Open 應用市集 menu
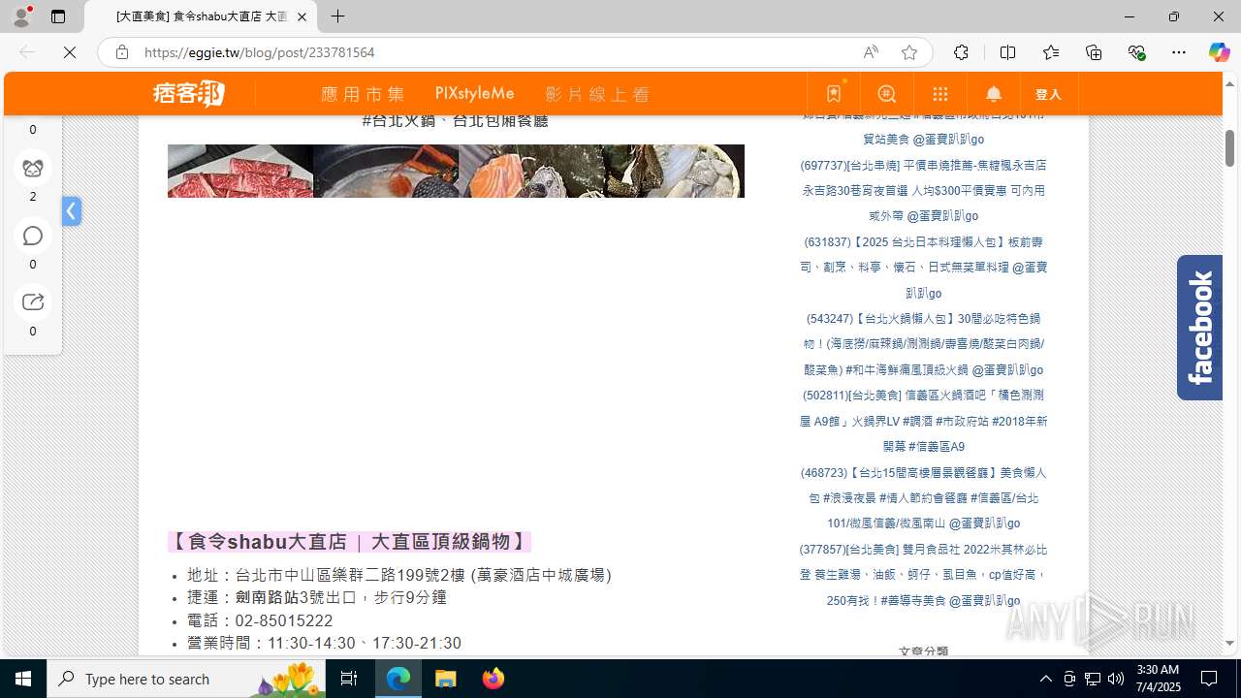The image size is (1241, 698). (x=363, y=94)
